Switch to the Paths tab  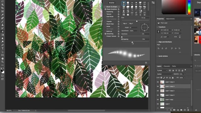(x=174, y=66)
